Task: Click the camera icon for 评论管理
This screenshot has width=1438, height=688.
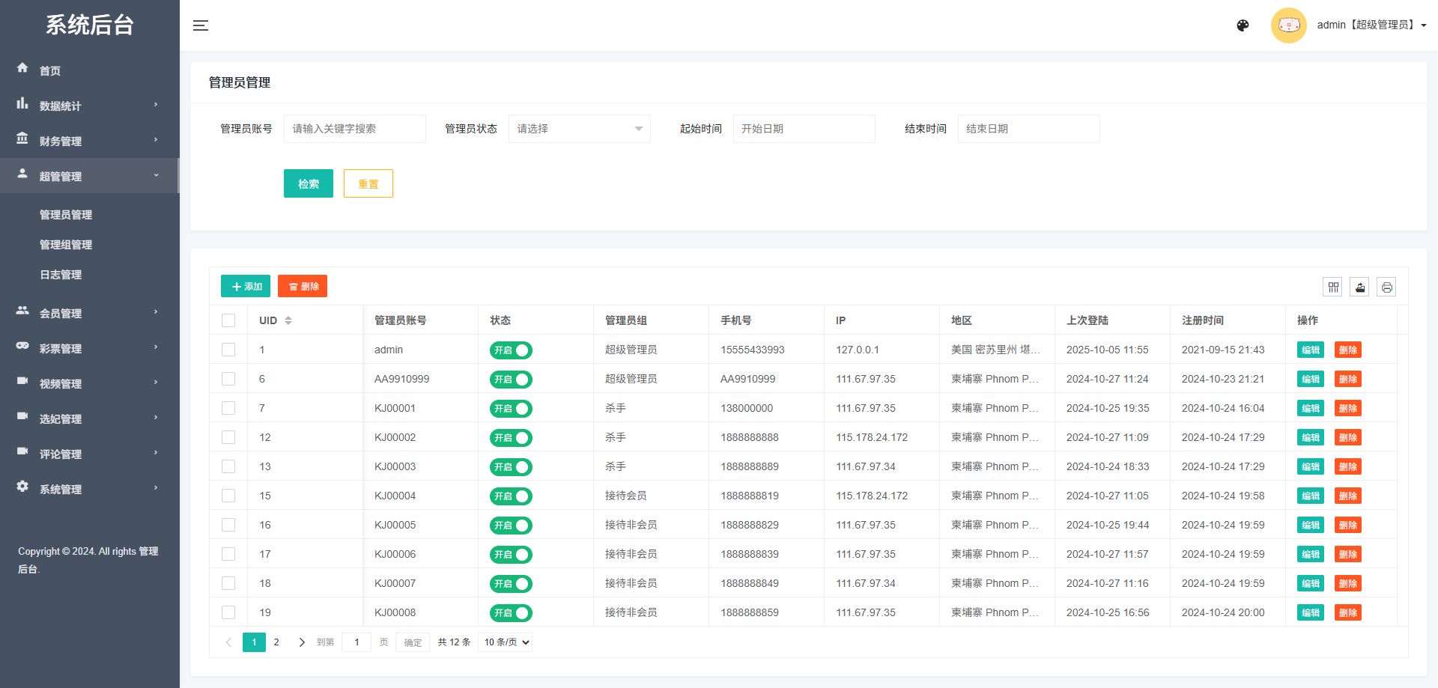Action: (x=22, y=451)
